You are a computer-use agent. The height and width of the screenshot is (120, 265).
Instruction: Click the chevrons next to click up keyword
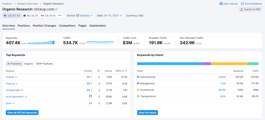click(x=17, y=84)
